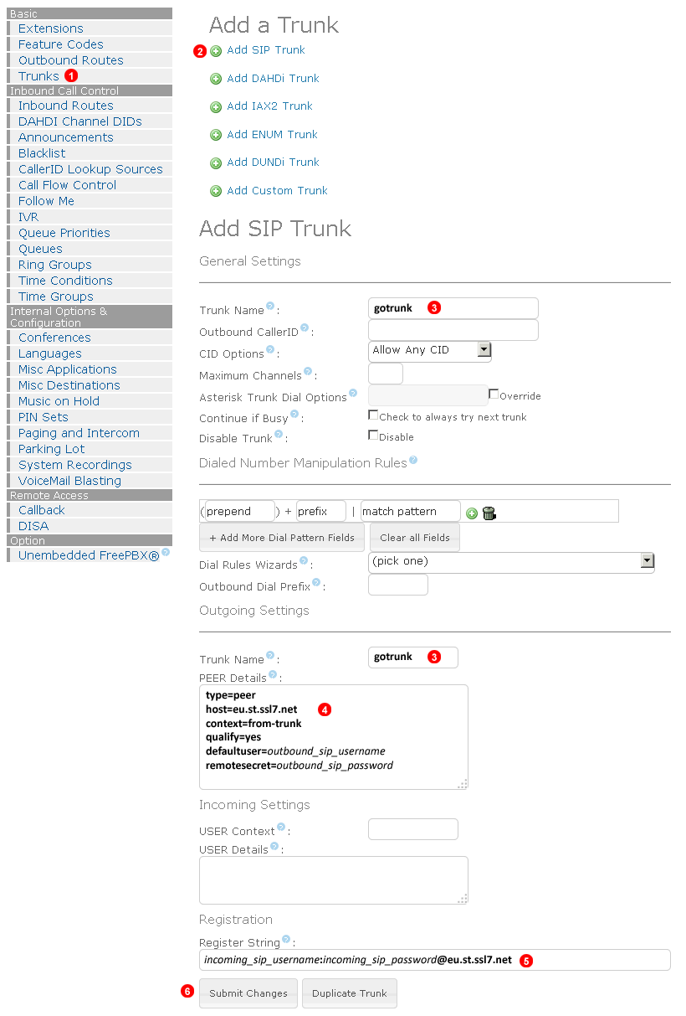The width and height of the screenshot is (686, 1016).
Task: Click Clear all Fields button
Action: tap(415, 538)
